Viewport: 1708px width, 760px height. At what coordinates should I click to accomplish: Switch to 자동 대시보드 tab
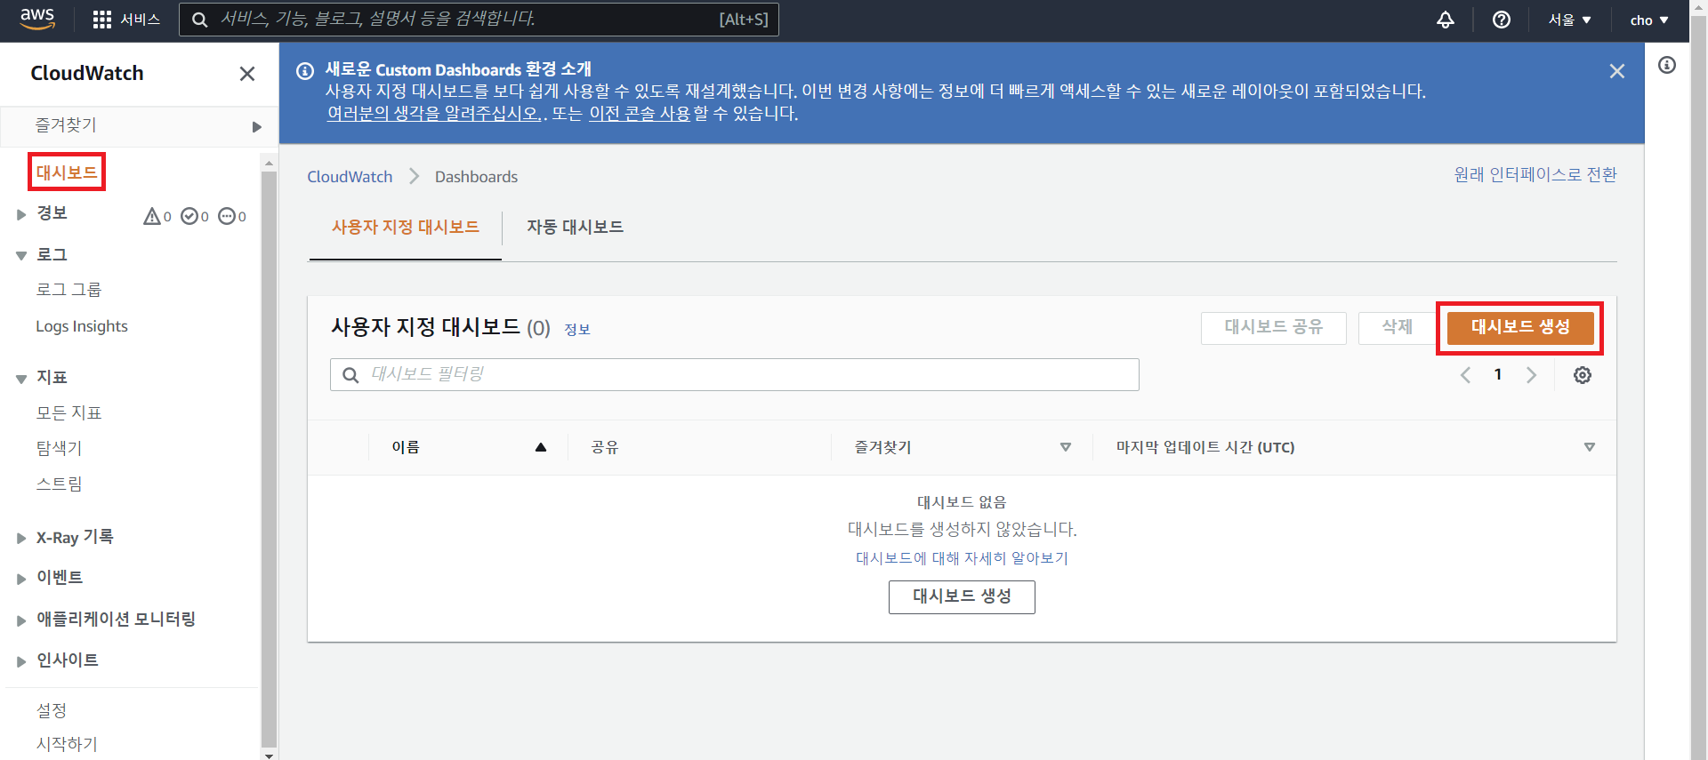tap(575, 228)
